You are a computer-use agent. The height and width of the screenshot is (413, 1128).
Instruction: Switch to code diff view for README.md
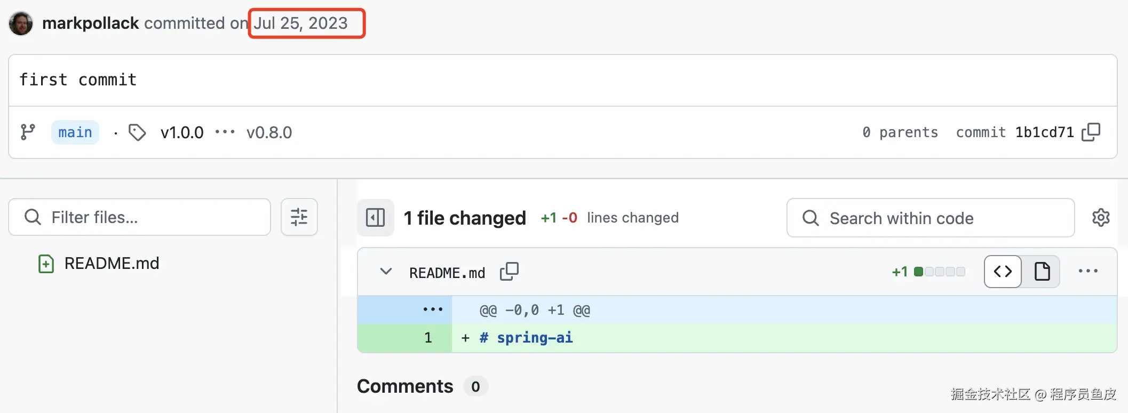point(1003,272)
